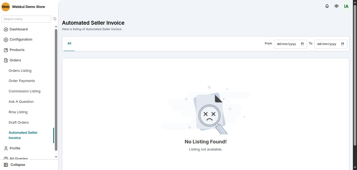
Task: Open the From date calendar picker icon
Action: (x=302, y=44)
